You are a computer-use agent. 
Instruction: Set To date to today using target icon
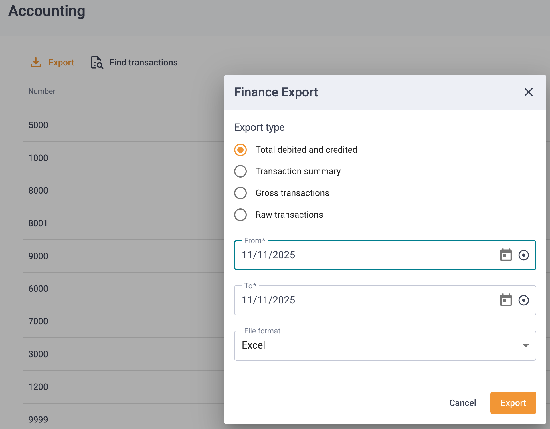(523, 300)
